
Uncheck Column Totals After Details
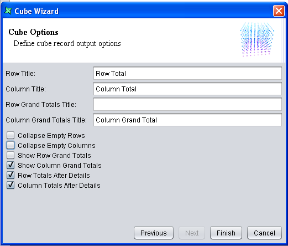pos(11,185)
